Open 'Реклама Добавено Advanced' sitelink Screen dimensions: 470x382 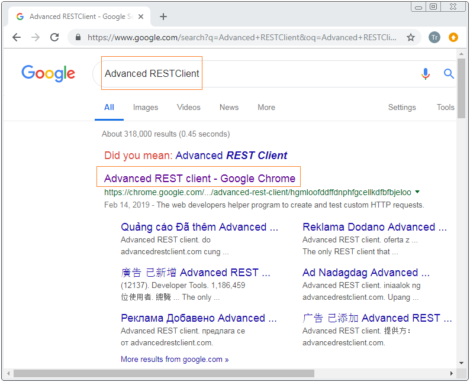[x=199, y=318]
